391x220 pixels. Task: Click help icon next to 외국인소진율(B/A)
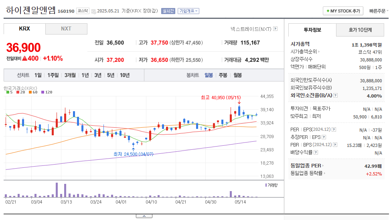335,96
